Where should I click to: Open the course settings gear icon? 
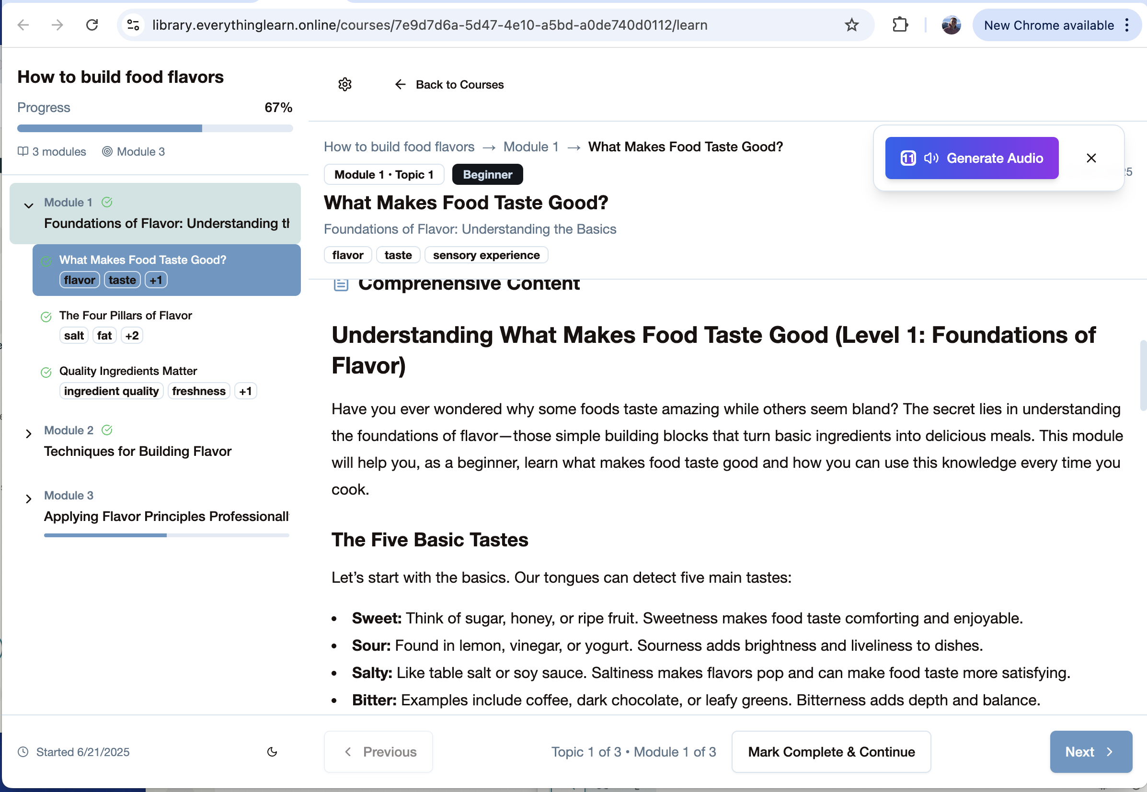point(344,84)
